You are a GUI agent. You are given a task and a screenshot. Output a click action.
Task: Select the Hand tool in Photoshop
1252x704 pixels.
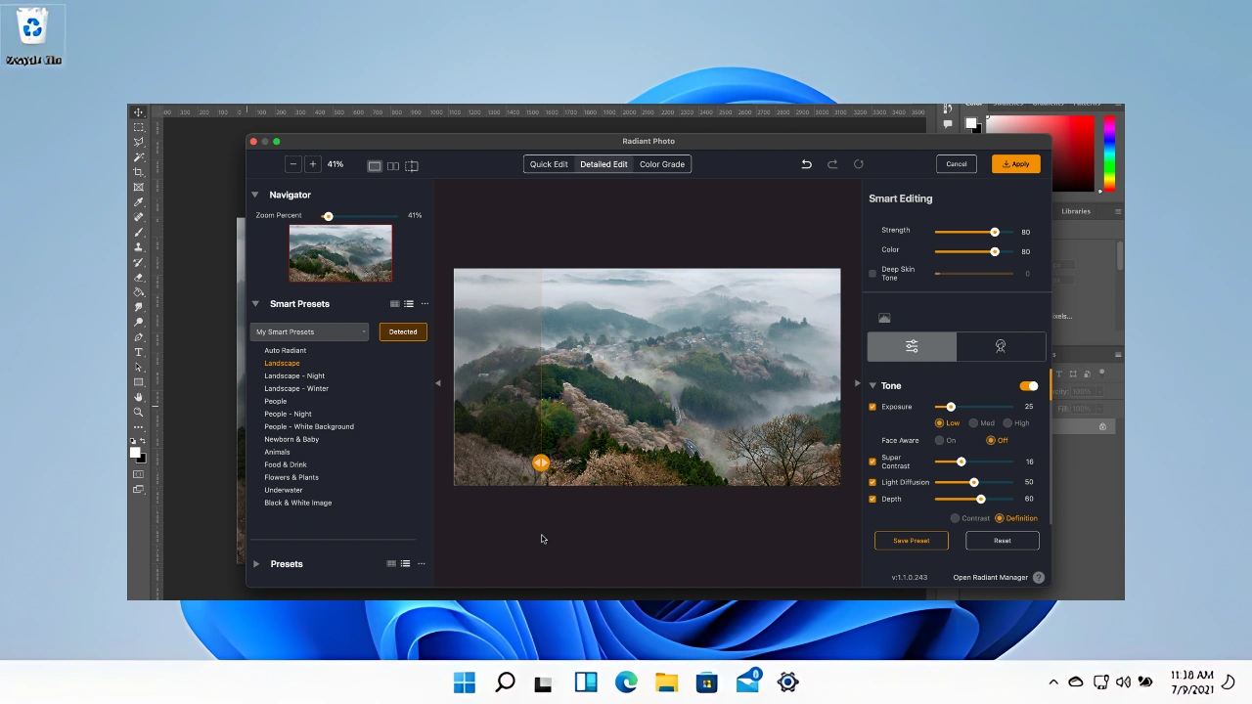coord(138,397)
